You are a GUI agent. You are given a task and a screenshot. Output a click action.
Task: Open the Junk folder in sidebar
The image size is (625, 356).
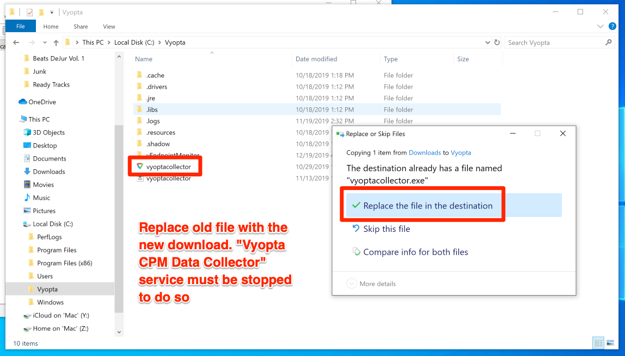pyautogui.click(x=39, y=71)
